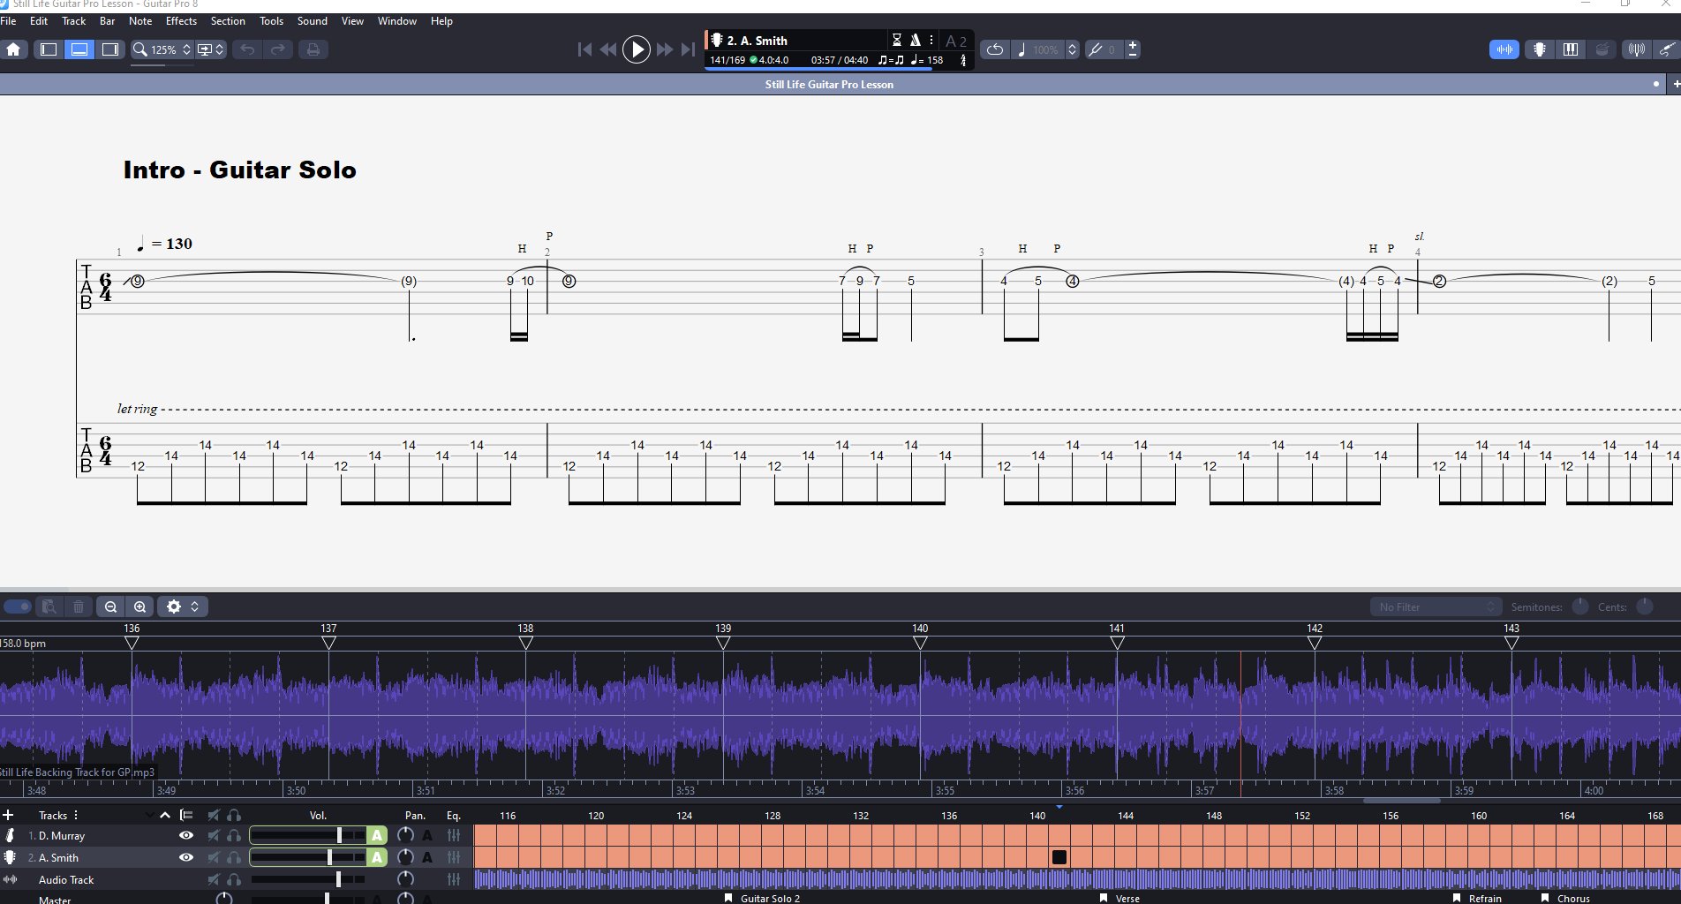Click the tuner icon

(x=1636, y=49)
